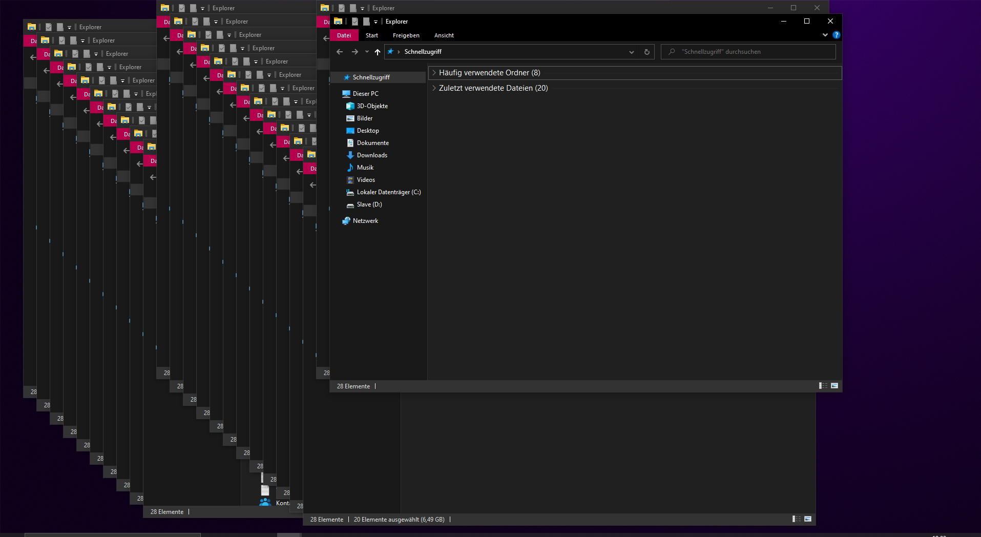Open Lokaler Datenträger (C:) drive
This screenshot has width=981, height=537.
coord(389,192)
